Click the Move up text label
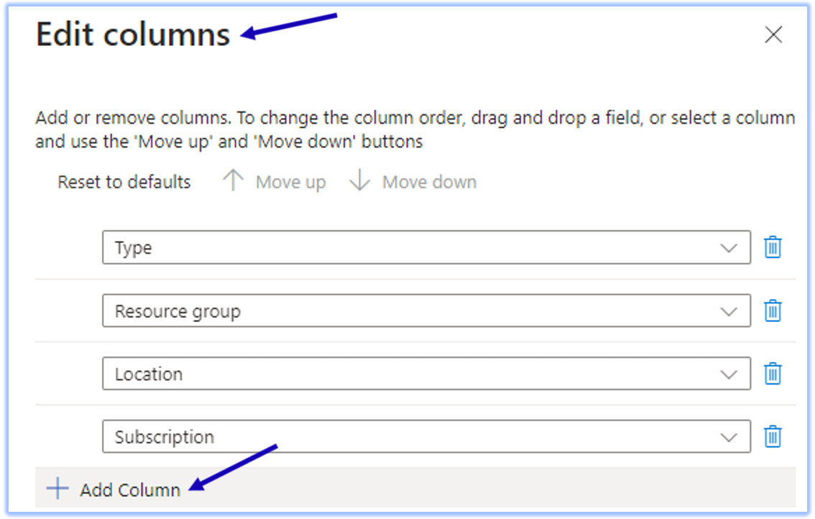This screenshot has width=815, height=519. click(290, 183)
